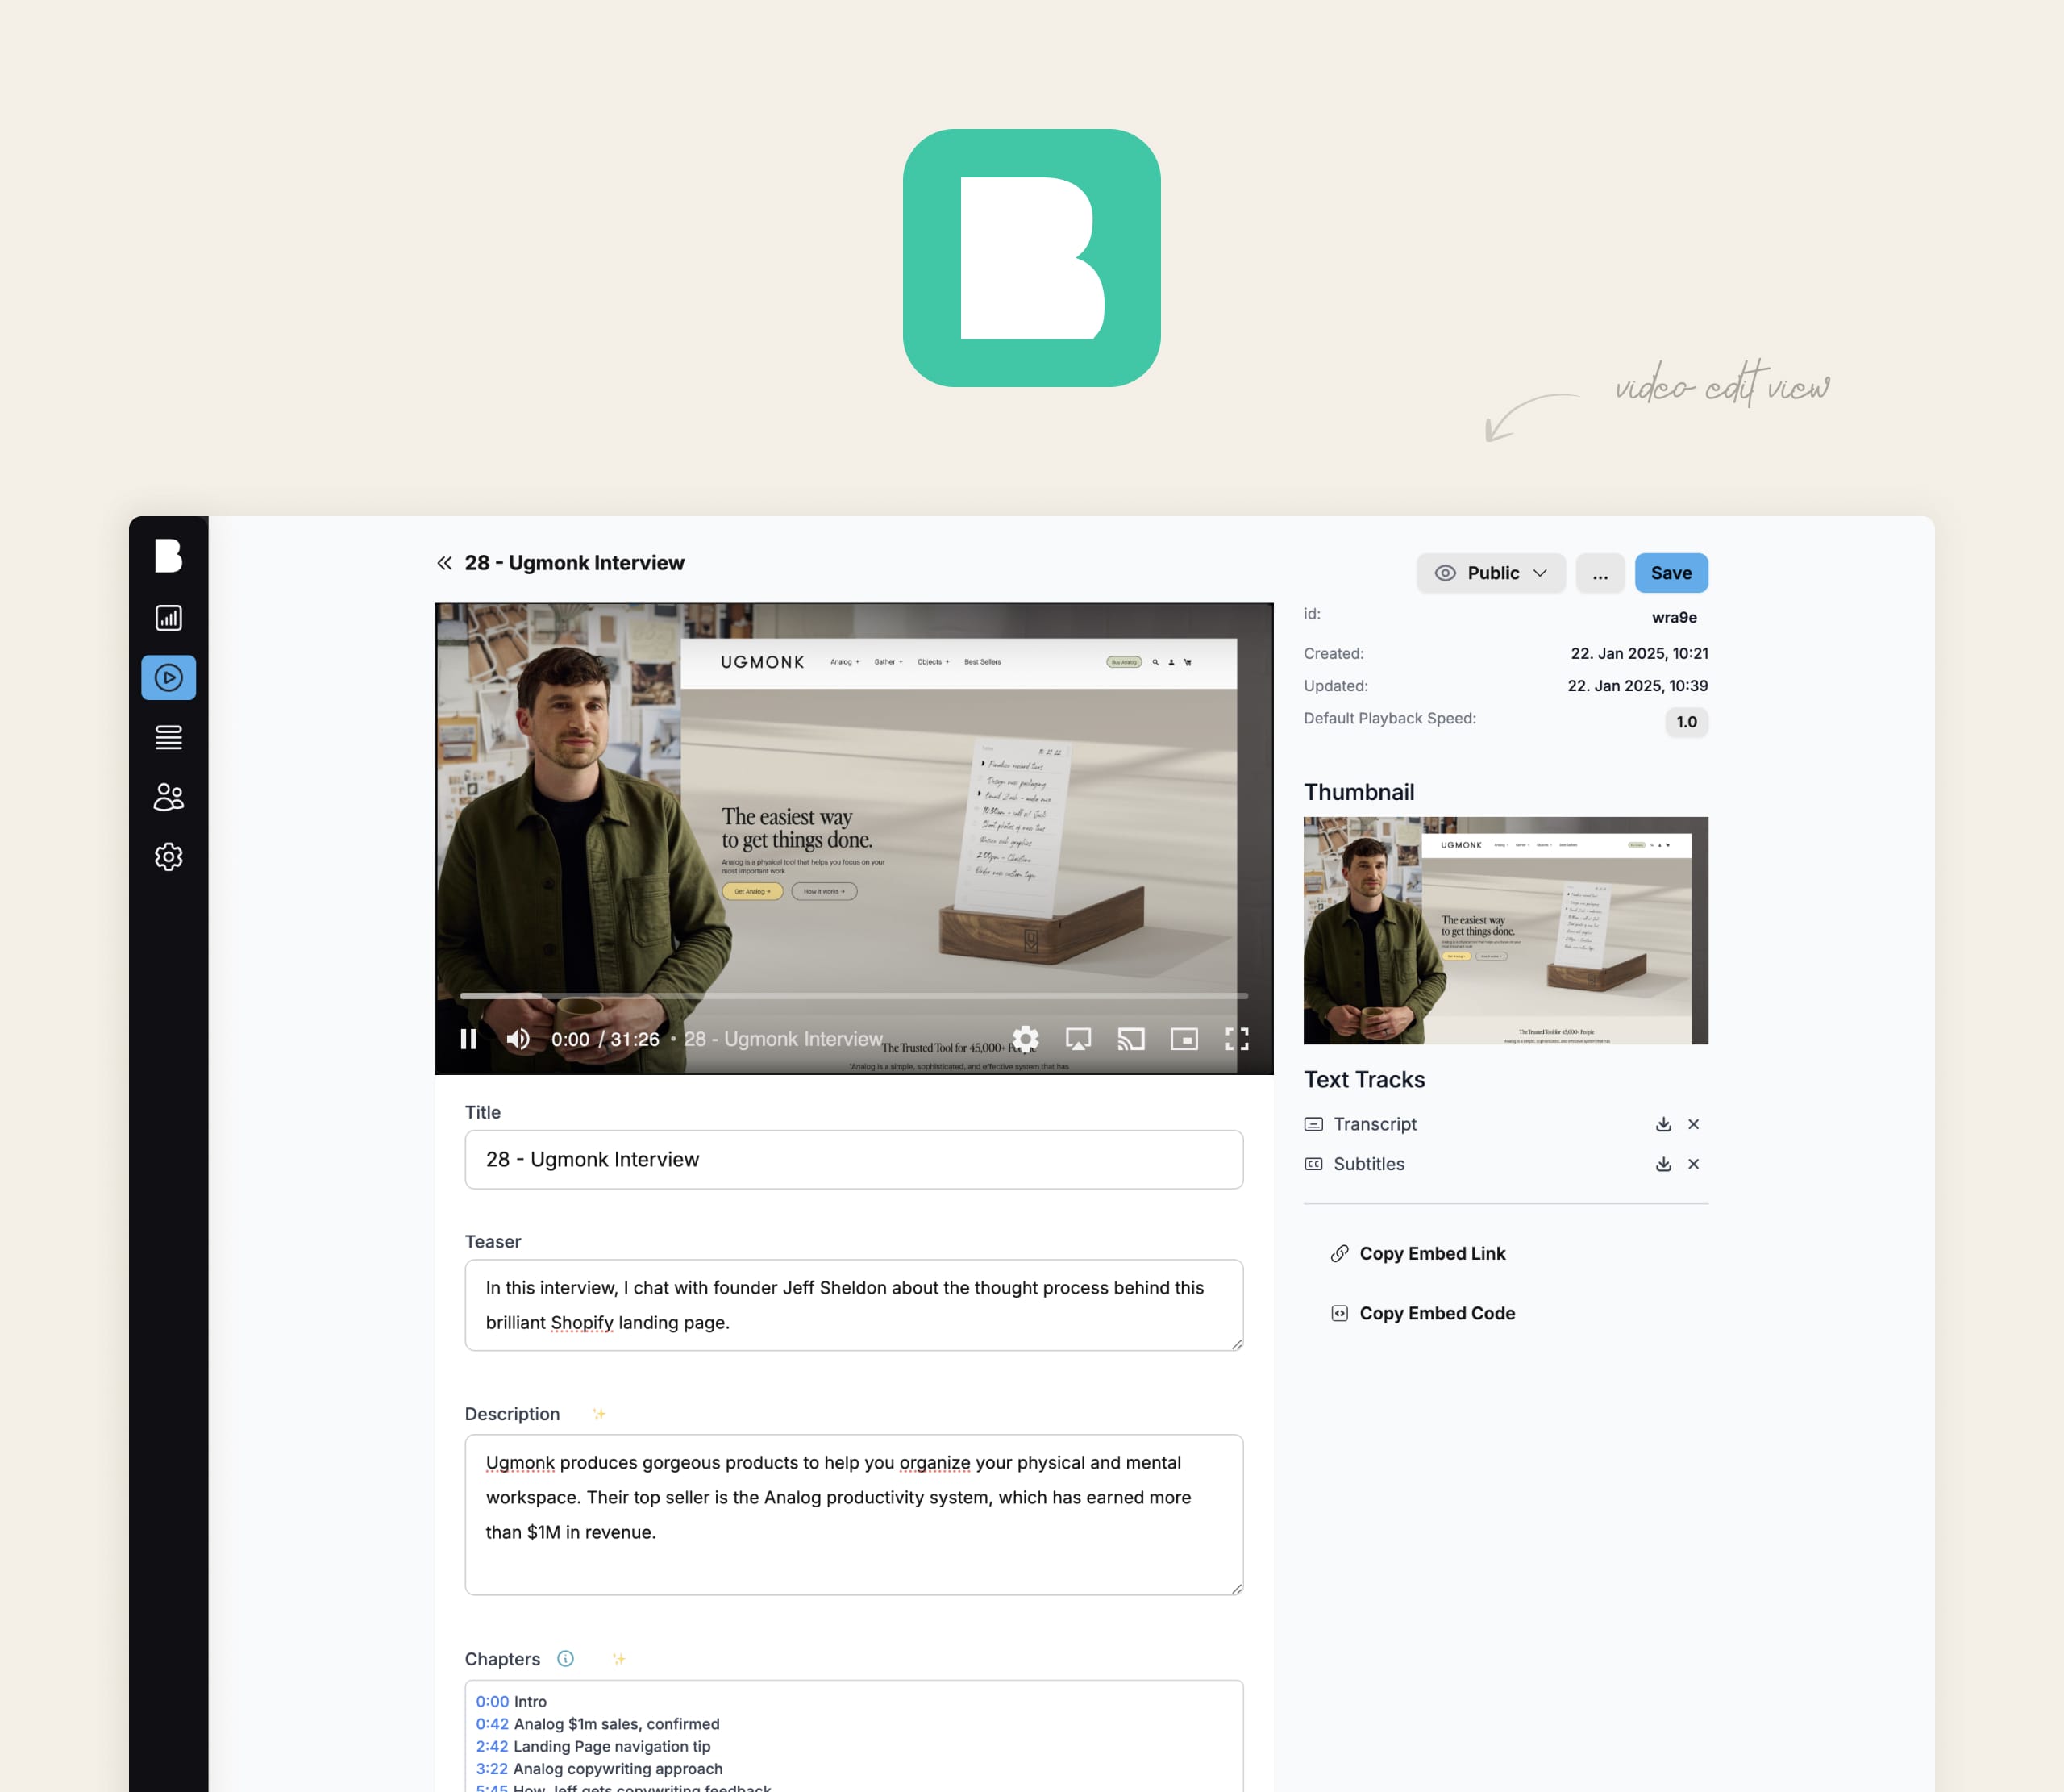Click the page heading 28 - Ugmonk Interview
Image resolution: width=2064 pixels, height=1792 pixels.
pos(575,563)
